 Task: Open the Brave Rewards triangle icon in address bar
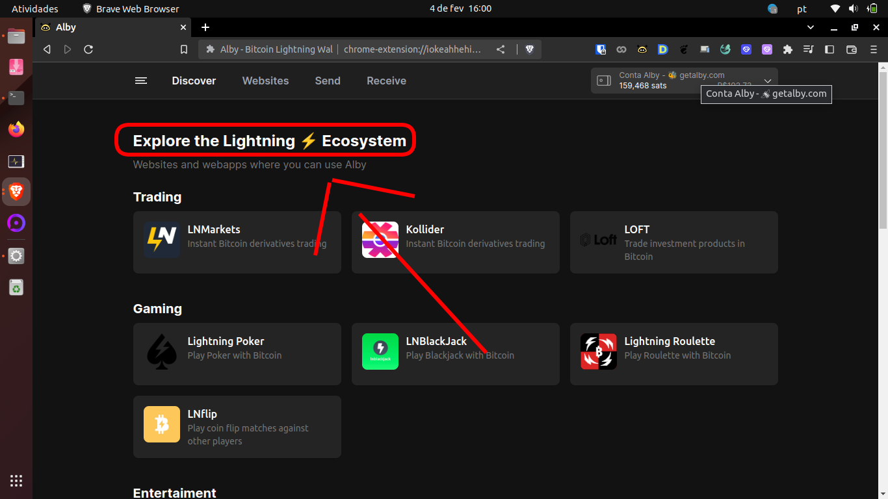click(529, 49)
